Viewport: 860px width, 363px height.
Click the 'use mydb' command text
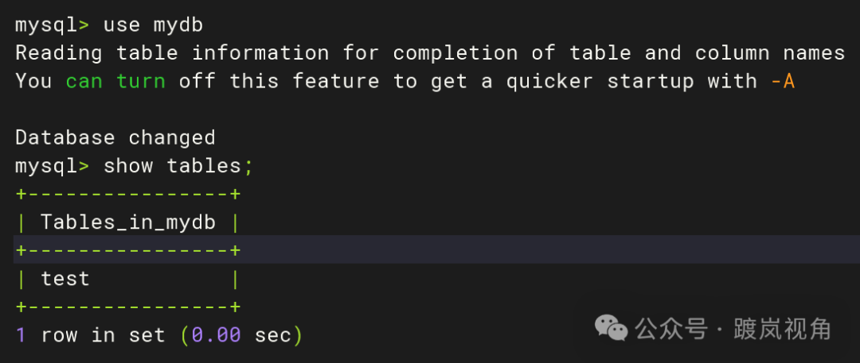pos(153,25)
